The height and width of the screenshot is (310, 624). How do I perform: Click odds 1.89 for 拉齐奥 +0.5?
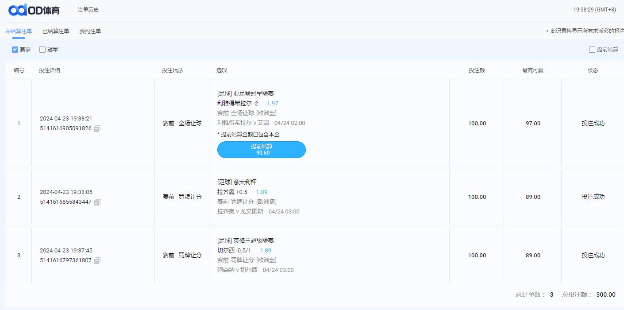(x=262, y=192)
